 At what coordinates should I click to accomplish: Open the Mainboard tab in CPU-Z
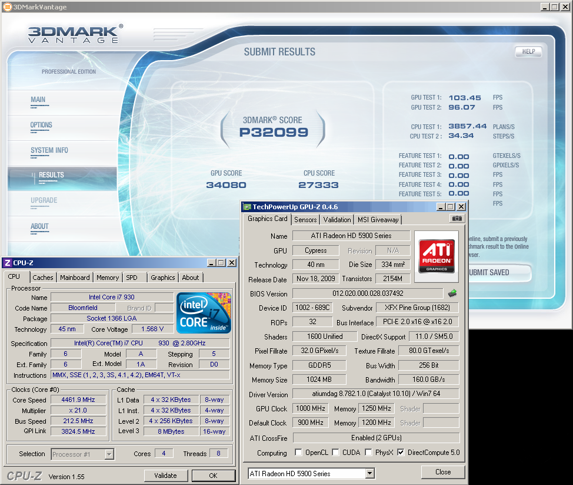pyautogui.click(x=75, y=278)
